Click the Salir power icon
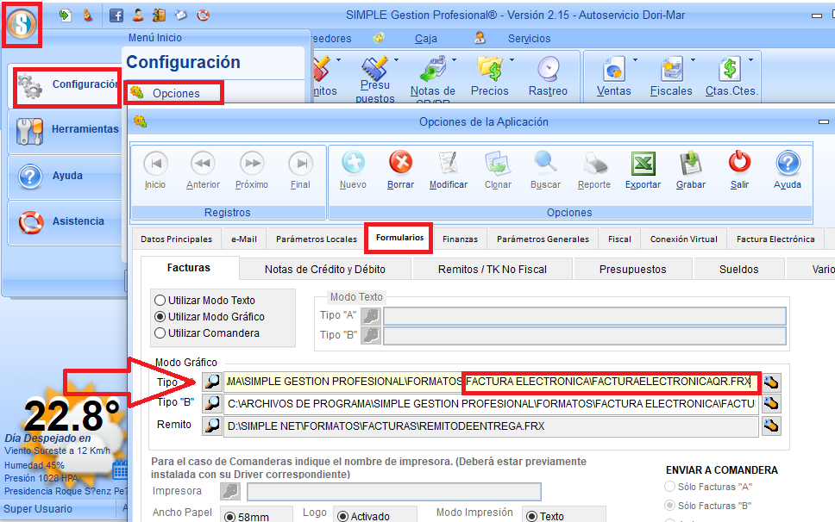835x522 pixels. [739, 169]
